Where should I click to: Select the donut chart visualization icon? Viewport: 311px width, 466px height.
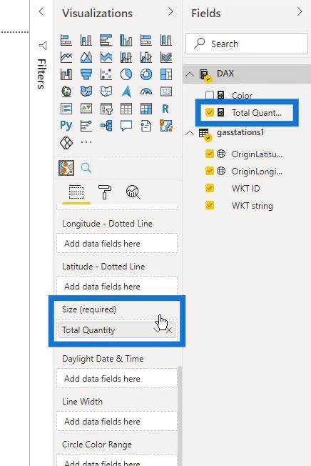tap(146, 74)
